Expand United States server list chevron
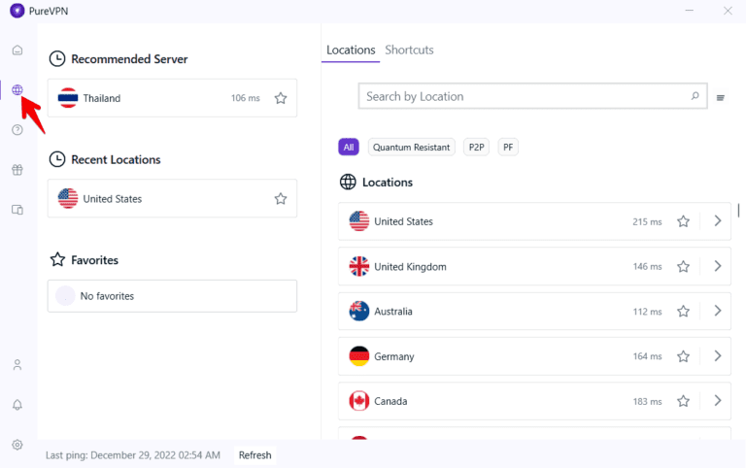746x468 pixels. 718,221
